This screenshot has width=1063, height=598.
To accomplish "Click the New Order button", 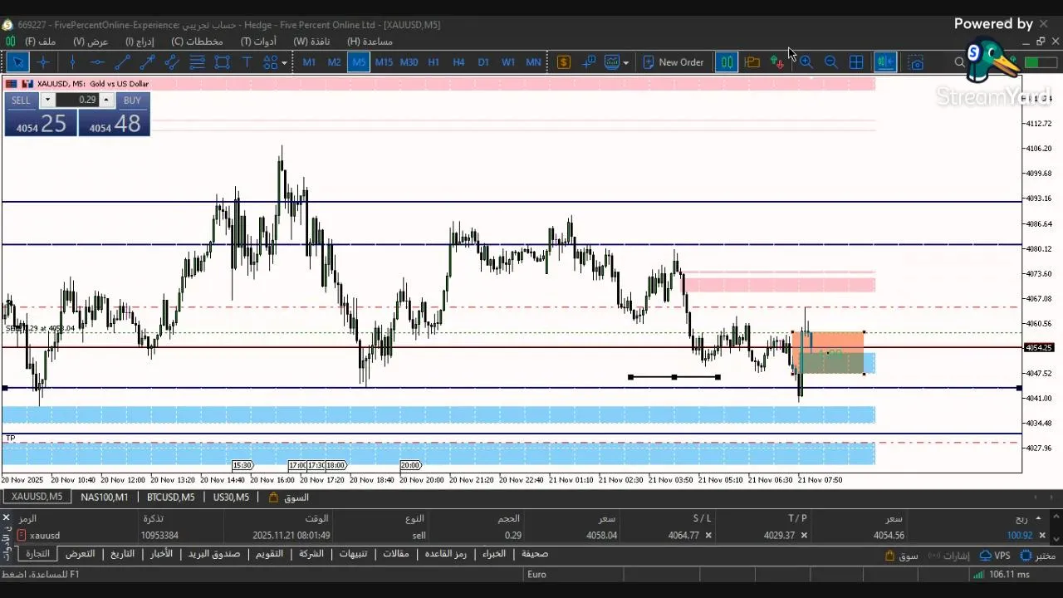I will pos(674,62).
